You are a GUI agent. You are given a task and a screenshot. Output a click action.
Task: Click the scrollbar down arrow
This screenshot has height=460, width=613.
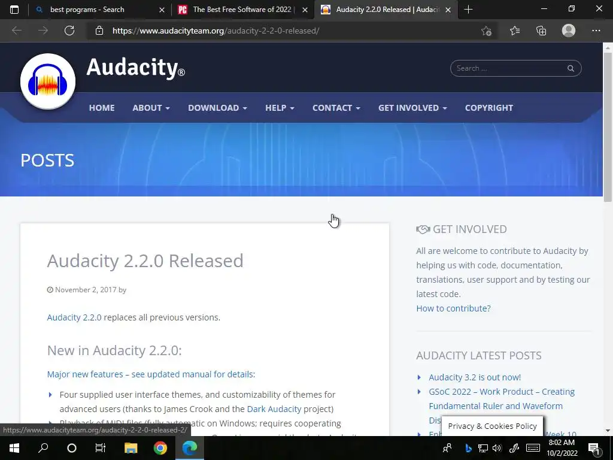(608, 431)
